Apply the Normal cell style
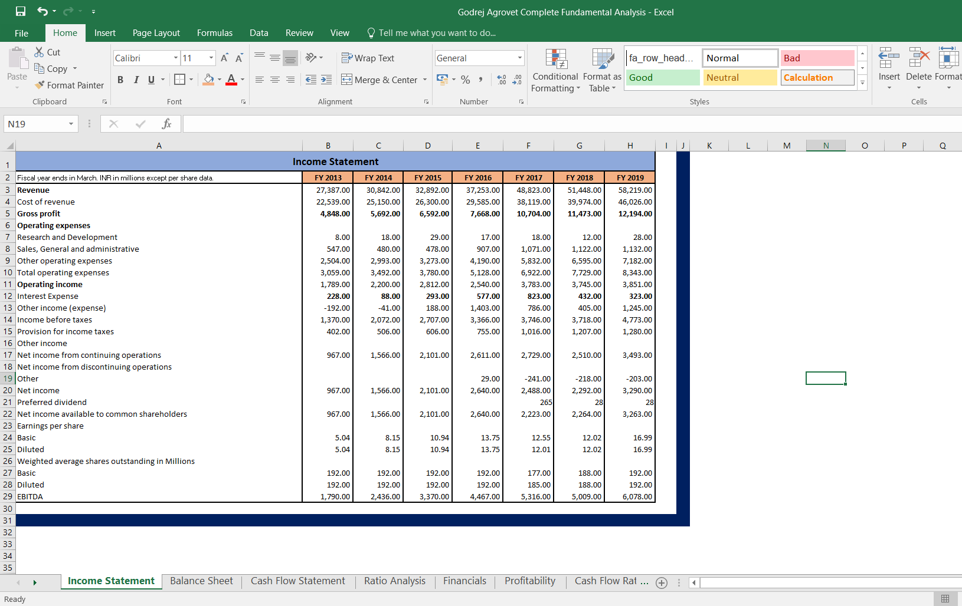Viewport: 962px width, 606px height. tap(740, 58)
